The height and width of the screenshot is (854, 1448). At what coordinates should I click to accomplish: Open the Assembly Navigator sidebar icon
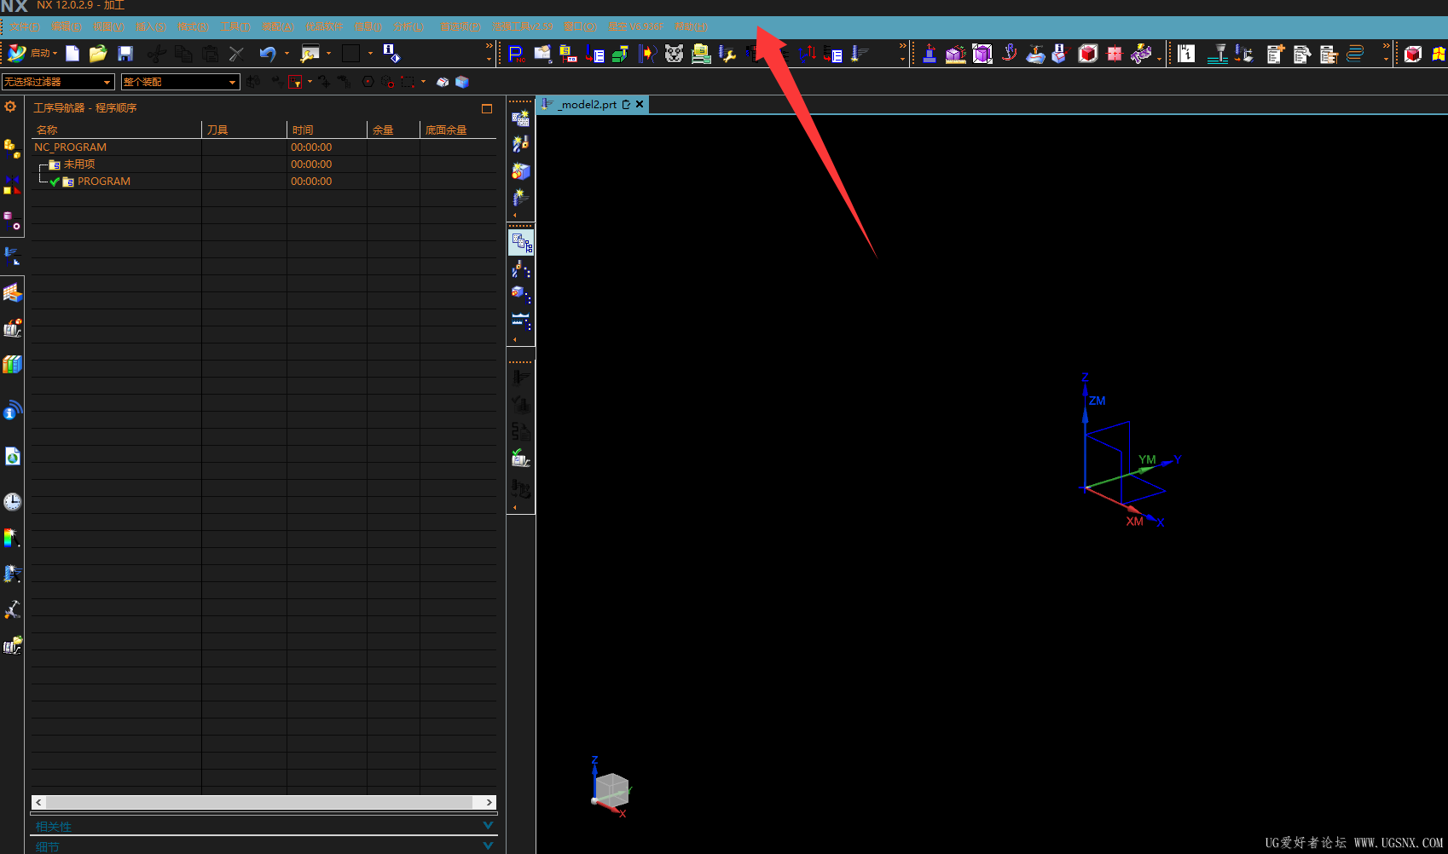click(12, 148)
